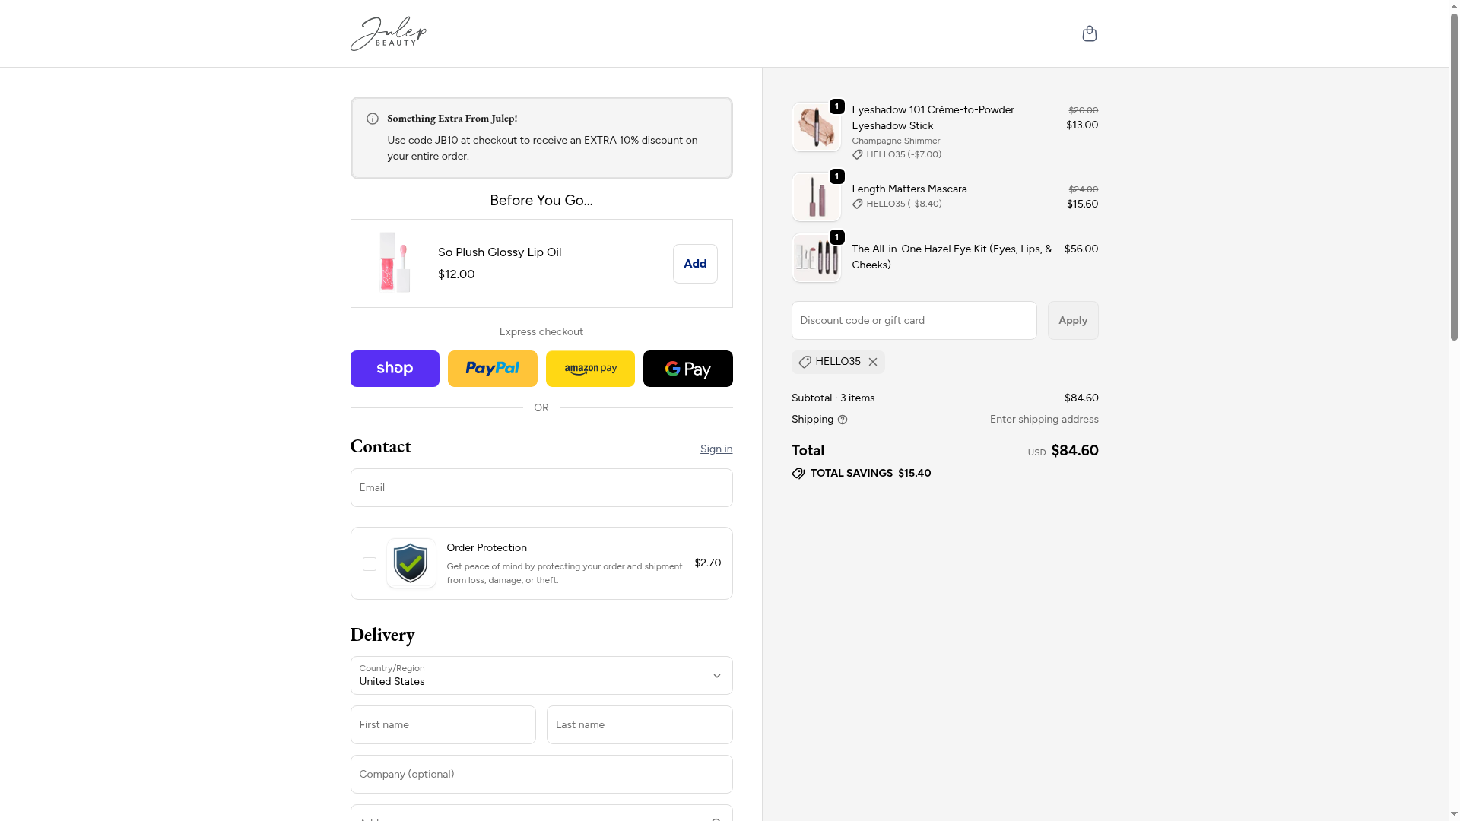Enable the Order Protection checkbox
Image resolution: width=1460 pixels, height=821 pixels.
[370, 564]
